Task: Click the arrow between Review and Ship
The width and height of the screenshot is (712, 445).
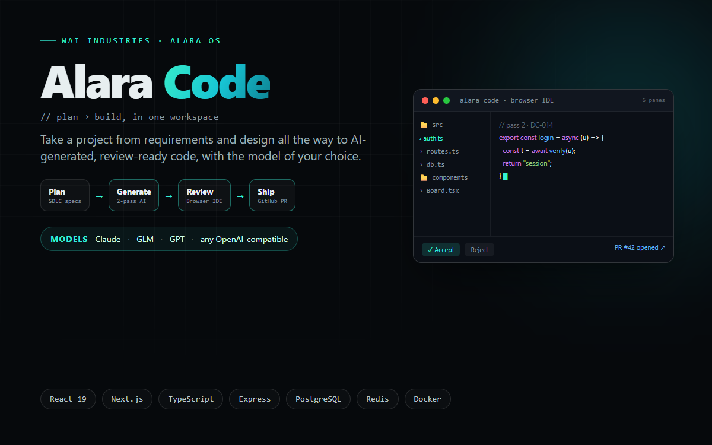Action: (240, 196)
